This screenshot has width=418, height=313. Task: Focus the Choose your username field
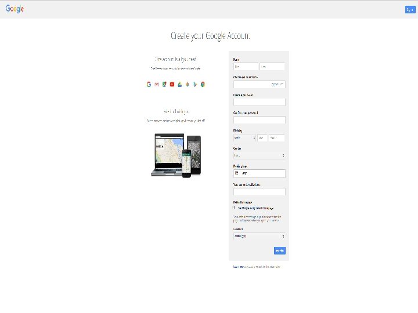pos(260,85)
